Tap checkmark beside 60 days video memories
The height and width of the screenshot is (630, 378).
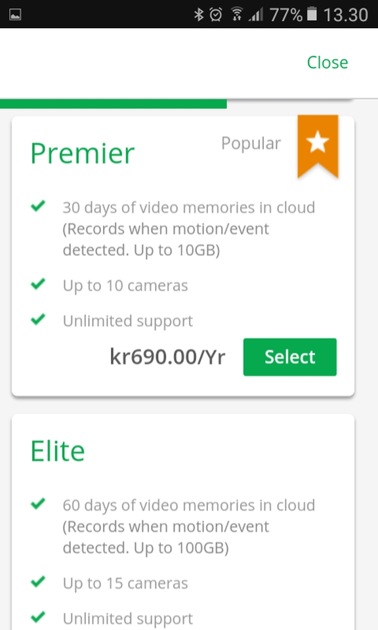pos(38,503)
